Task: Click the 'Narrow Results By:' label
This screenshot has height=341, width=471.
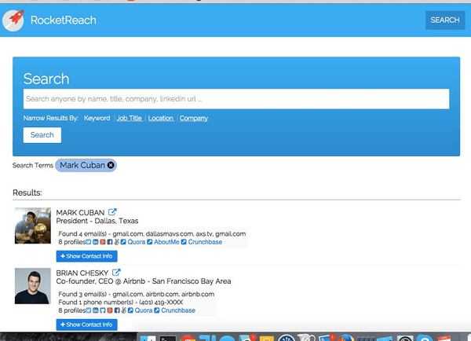Action: click(51, 118)
